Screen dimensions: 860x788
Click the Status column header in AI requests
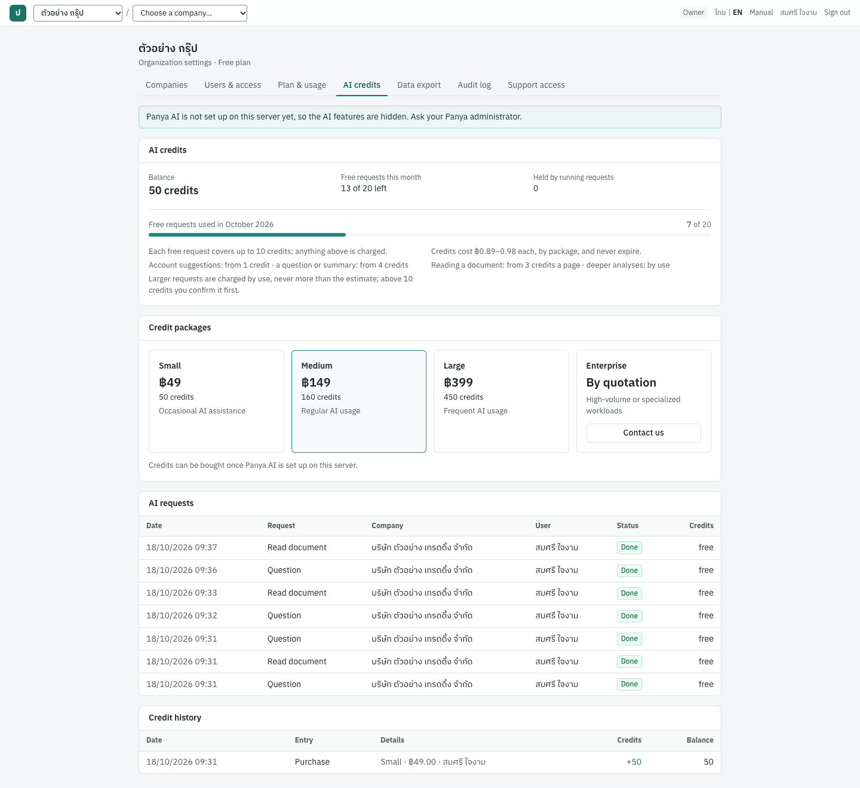[628, 526]
